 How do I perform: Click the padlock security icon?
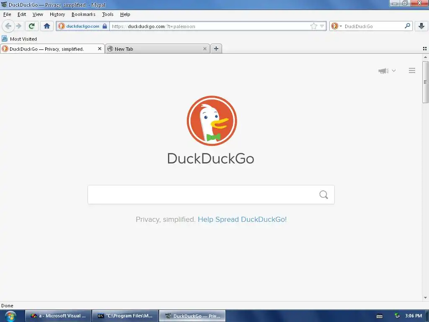[104, 26]
